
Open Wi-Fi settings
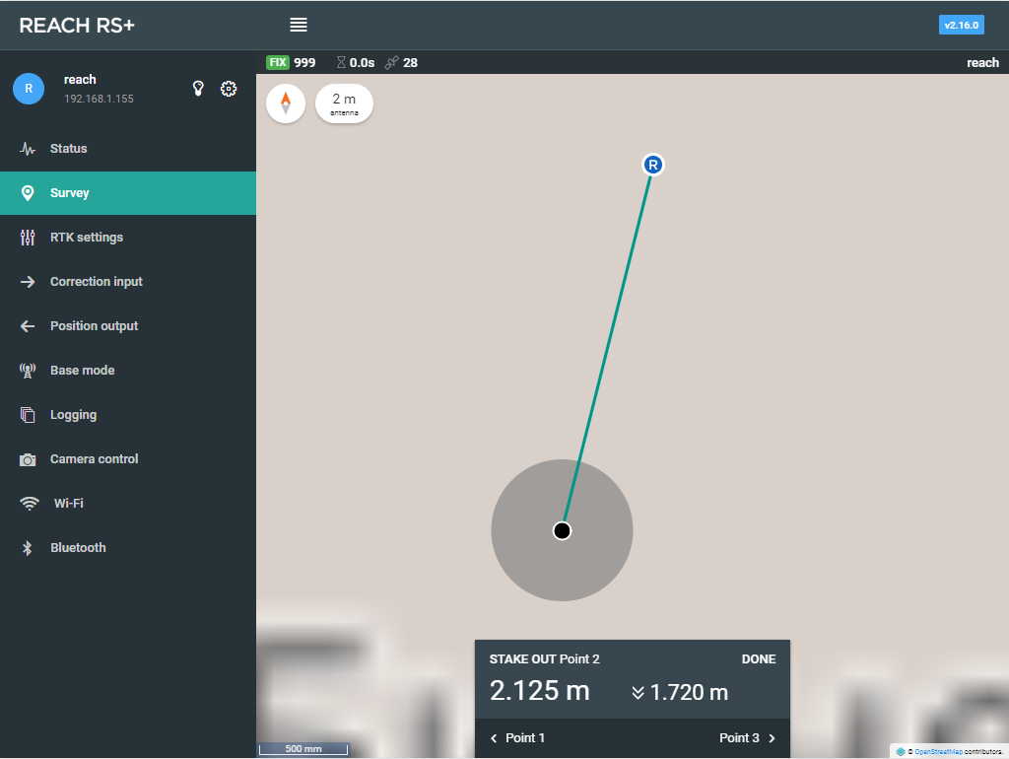pyautogui.click(x=128, y=504)
